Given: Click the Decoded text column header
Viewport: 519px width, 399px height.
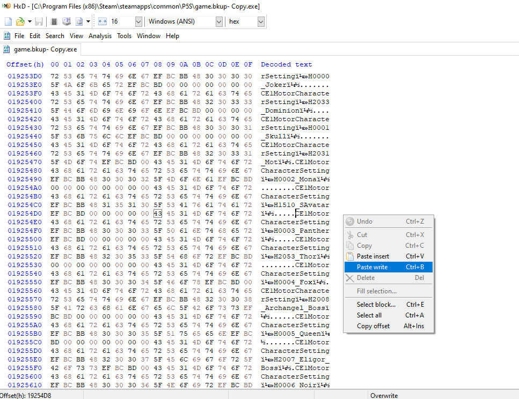Looking at the screenshot, I should (286, 64).
